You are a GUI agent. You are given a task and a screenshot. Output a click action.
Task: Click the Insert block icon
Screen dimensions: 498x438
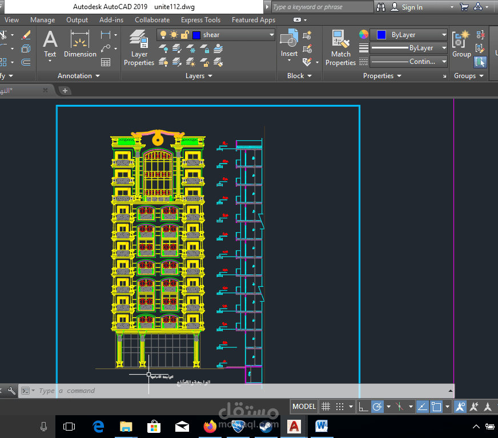tap(289, 44)
